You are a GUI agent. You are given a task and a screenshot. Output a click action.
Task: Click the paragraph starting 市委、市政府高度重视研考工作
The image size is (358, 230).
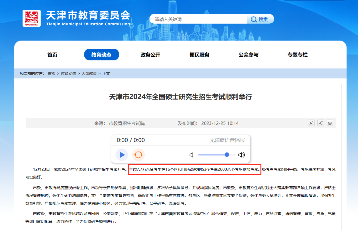click(x=180, y=196)
